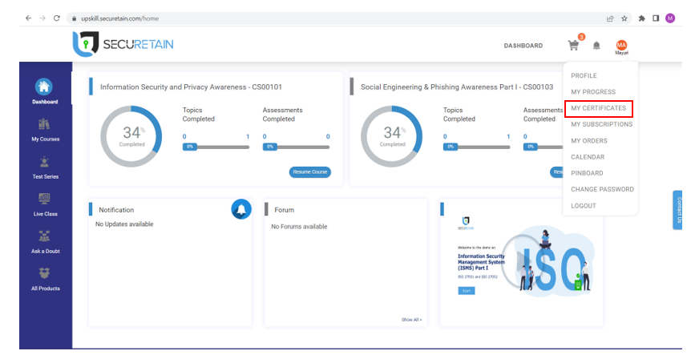Viewport: 691px width, 359px height.
Task: Open the Mayuri user avatar menu
Action: pos(621,46)
